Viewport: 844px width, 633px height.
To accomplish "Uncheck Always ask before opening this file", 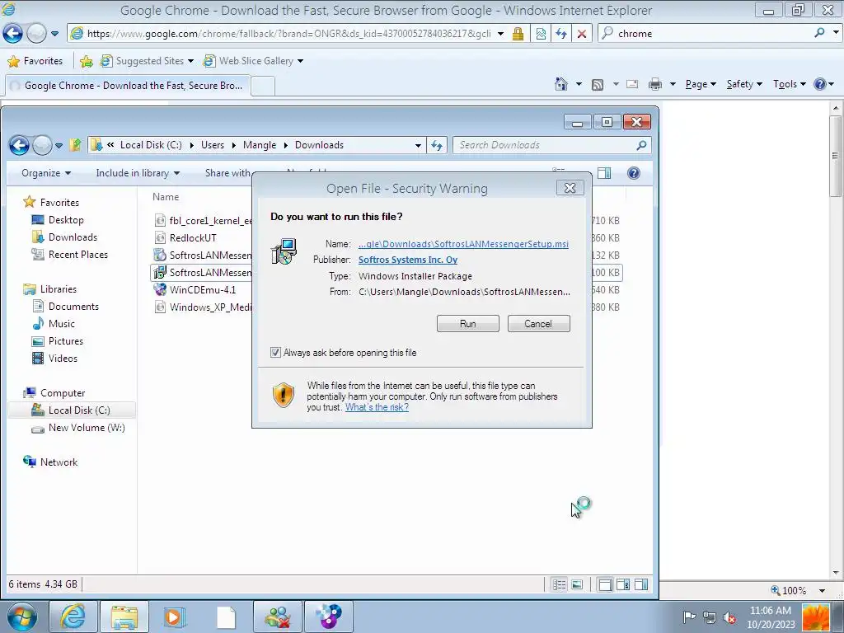I will pyautogui.click(x=275, y=353).
